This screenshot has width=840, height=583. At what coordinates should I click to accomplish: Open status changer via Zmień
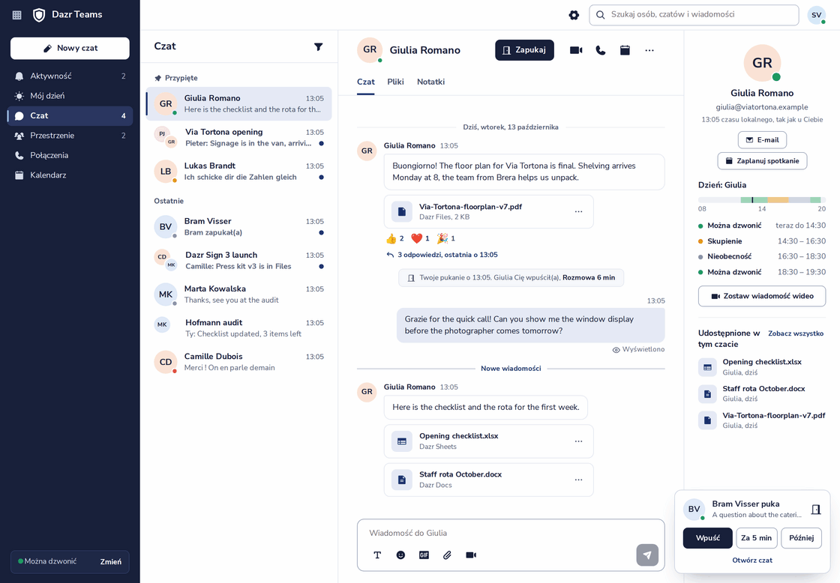coord(110,561)
